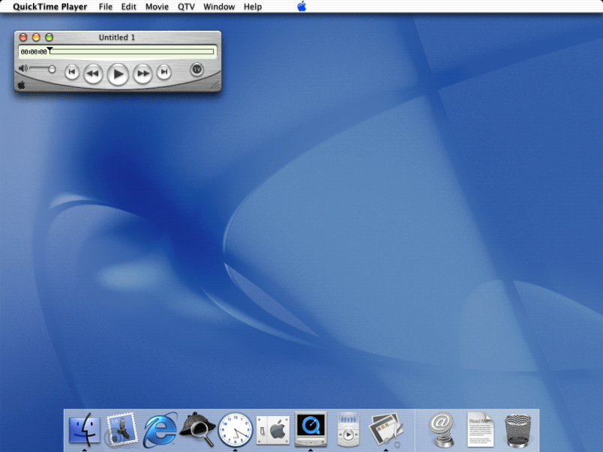Open the QuickTime TV channels button
Viewport: 603px width, 452px height.
tap(196, 69)
